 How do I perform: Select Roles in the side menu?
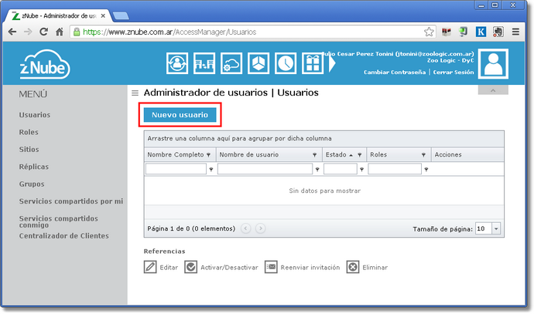(29, 132)
